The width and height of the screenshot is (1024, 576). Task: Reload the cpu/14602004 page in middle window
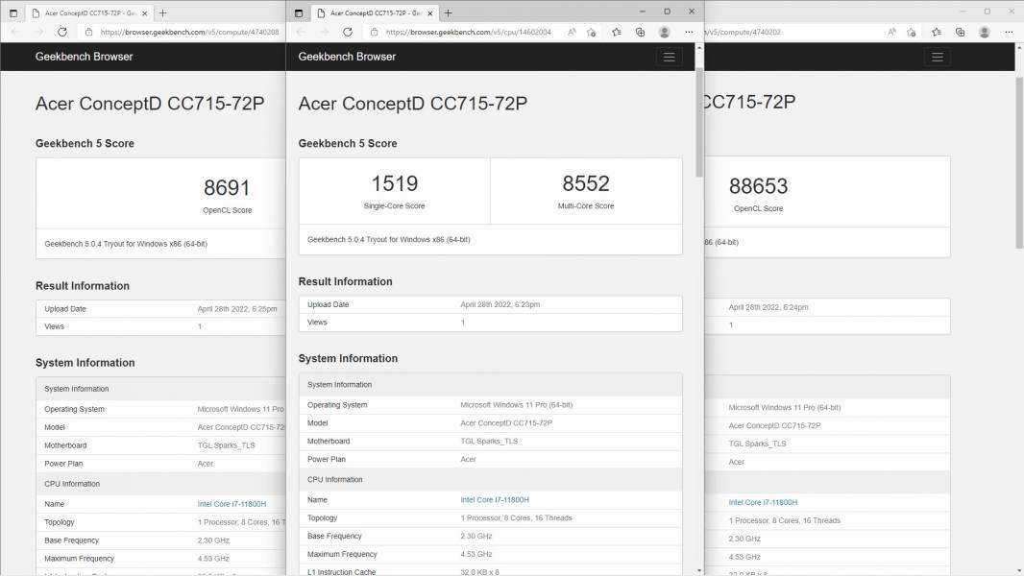[x=348, y=32]
